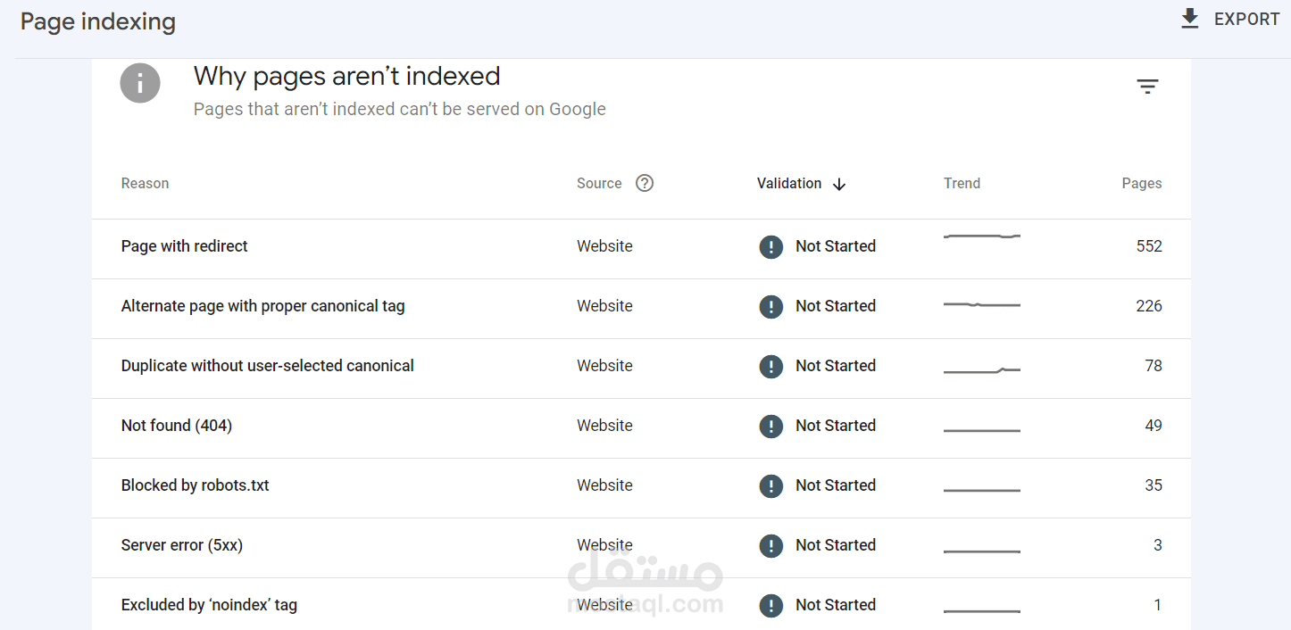Click the Page with redirect trend sparkline
The image size is (1291, 630).
point(981,236)
